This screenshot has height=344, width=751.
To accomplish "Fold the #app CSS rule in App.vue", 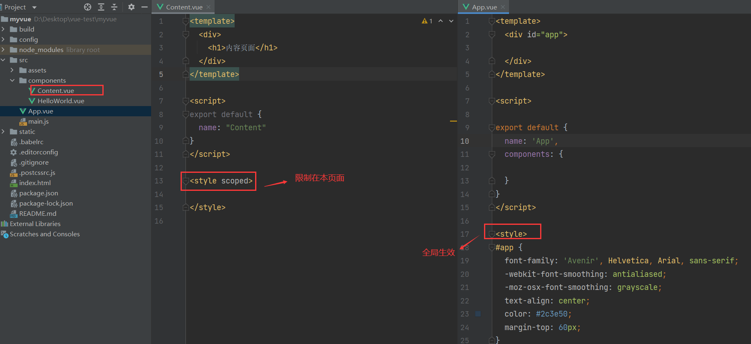I will [492, 248].
